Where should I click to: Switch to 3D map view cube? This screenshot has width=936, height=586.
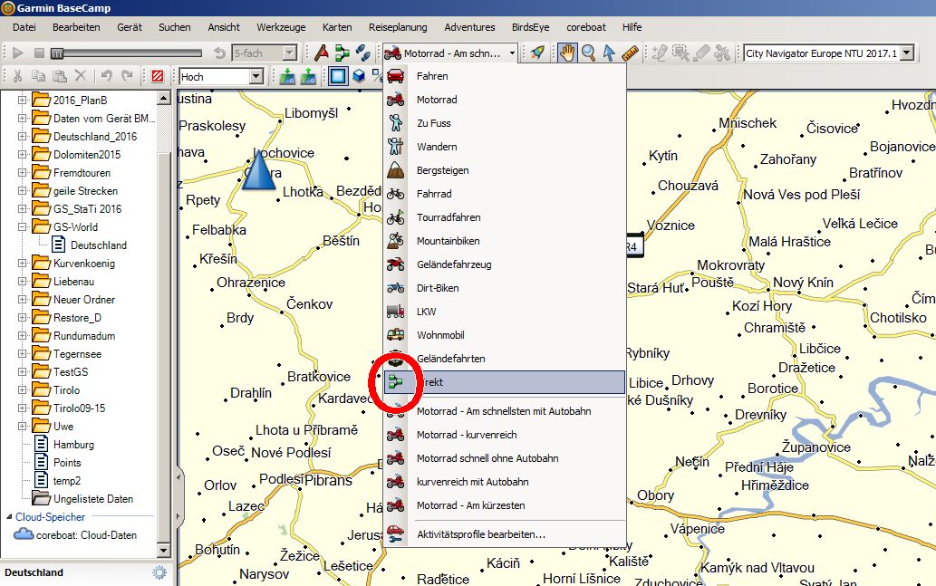pos(358,77)
